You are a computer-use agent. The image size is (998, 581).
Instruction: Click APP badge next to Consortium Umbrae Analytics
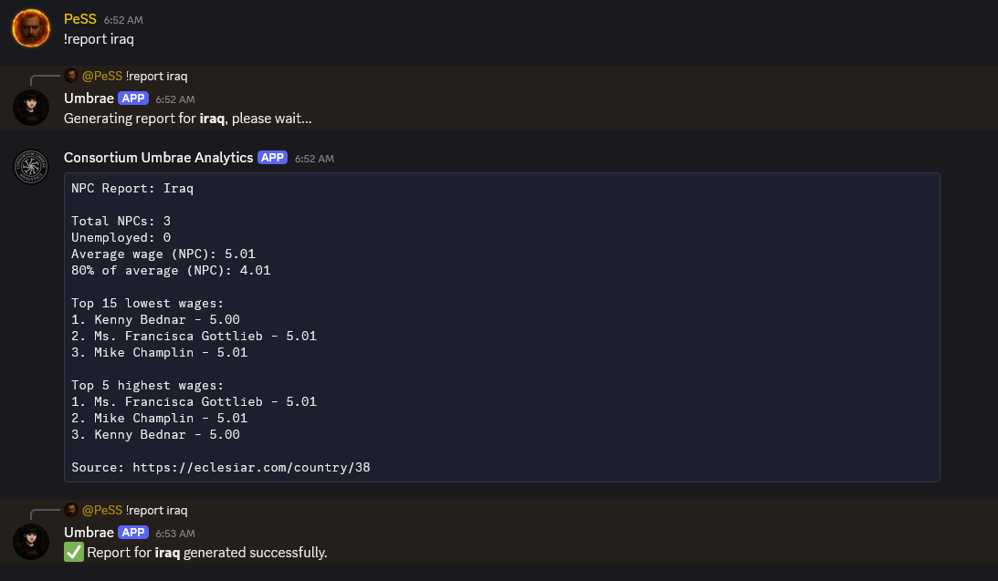coord(272,158)
